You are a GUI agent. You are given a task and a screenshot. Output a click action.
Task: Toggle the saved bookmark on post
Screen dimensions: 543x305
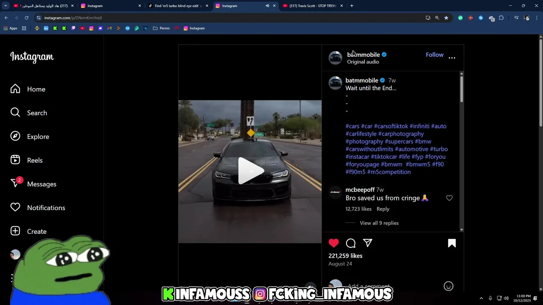pos(452,243)
